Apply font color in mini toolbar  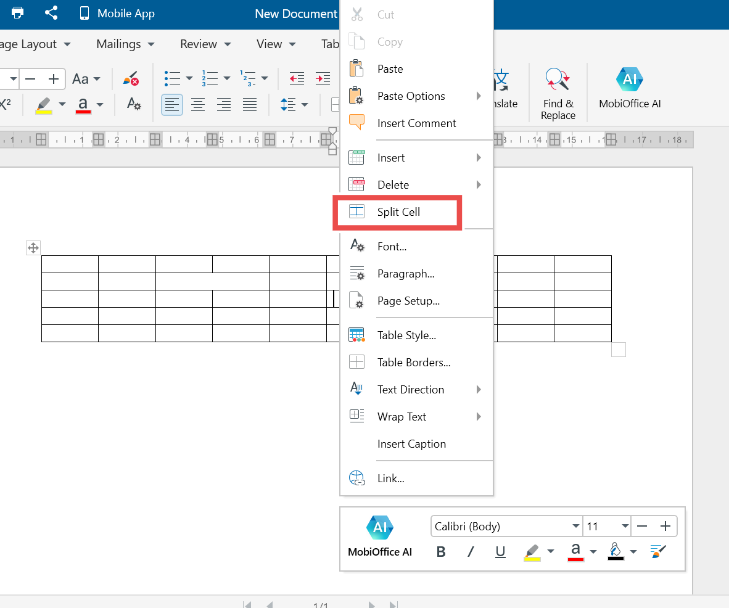click(575, 553)
